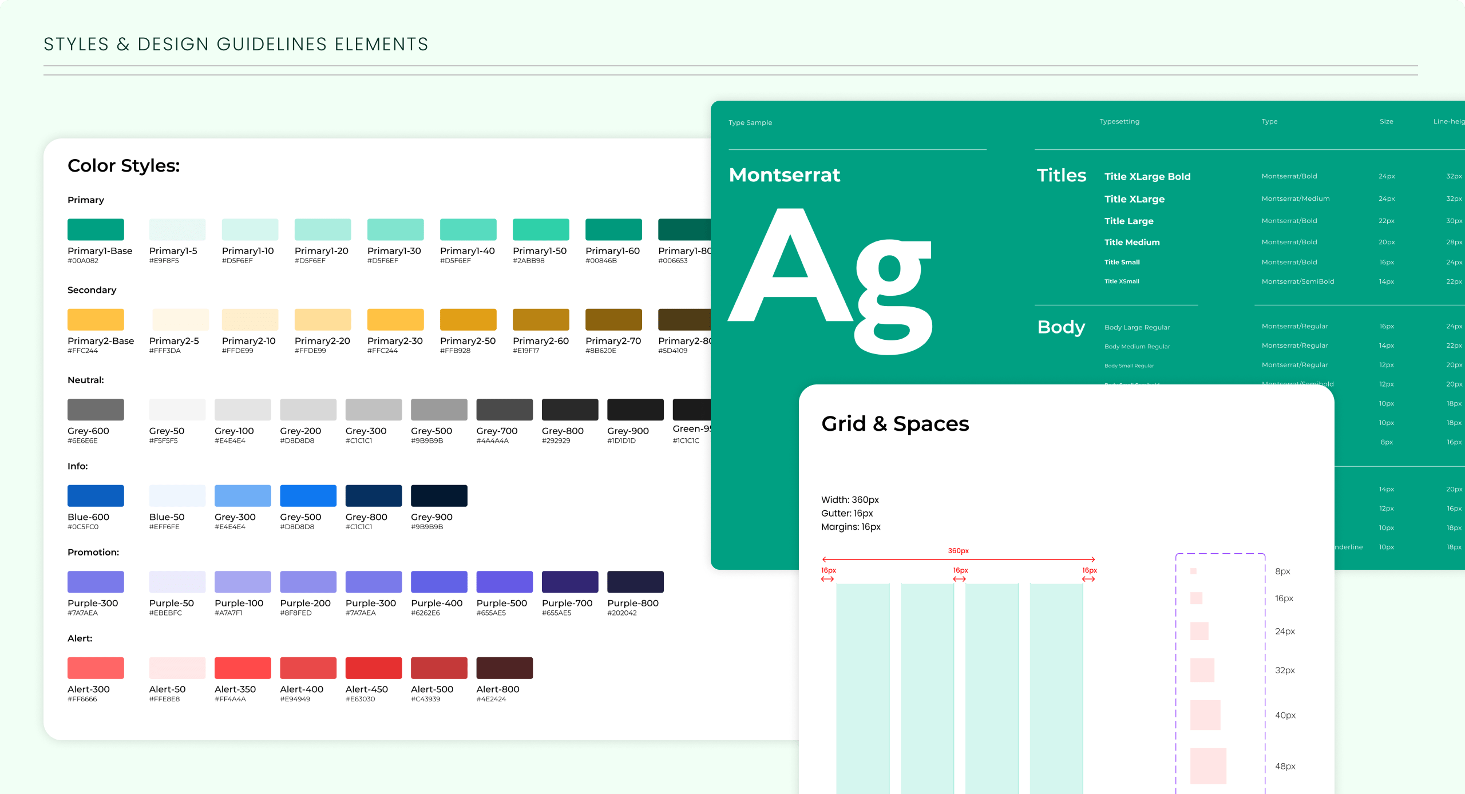
Task: Click the Color Styles heading
Action: pyautogui.click(x=124, y=166)
